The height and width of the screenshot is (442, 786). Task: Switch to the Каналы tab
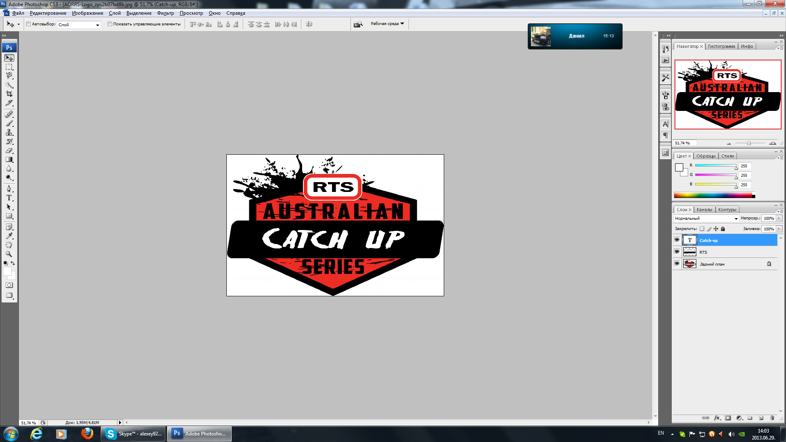tap(704, 210)
